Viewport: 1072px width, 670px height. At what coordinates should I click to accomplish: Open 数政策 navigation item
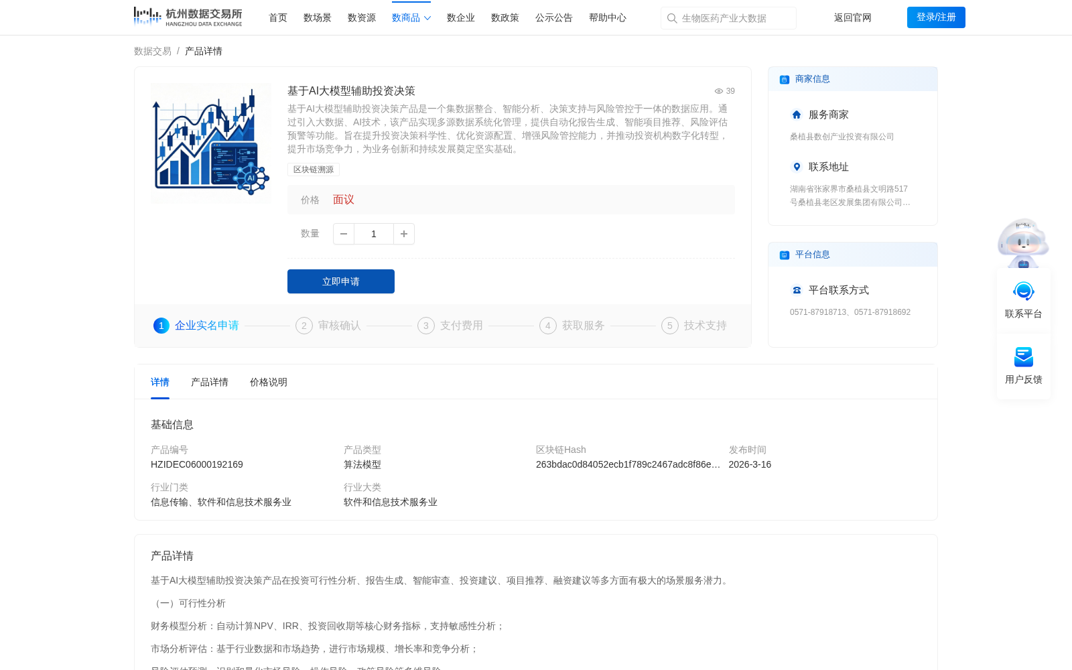505,17
